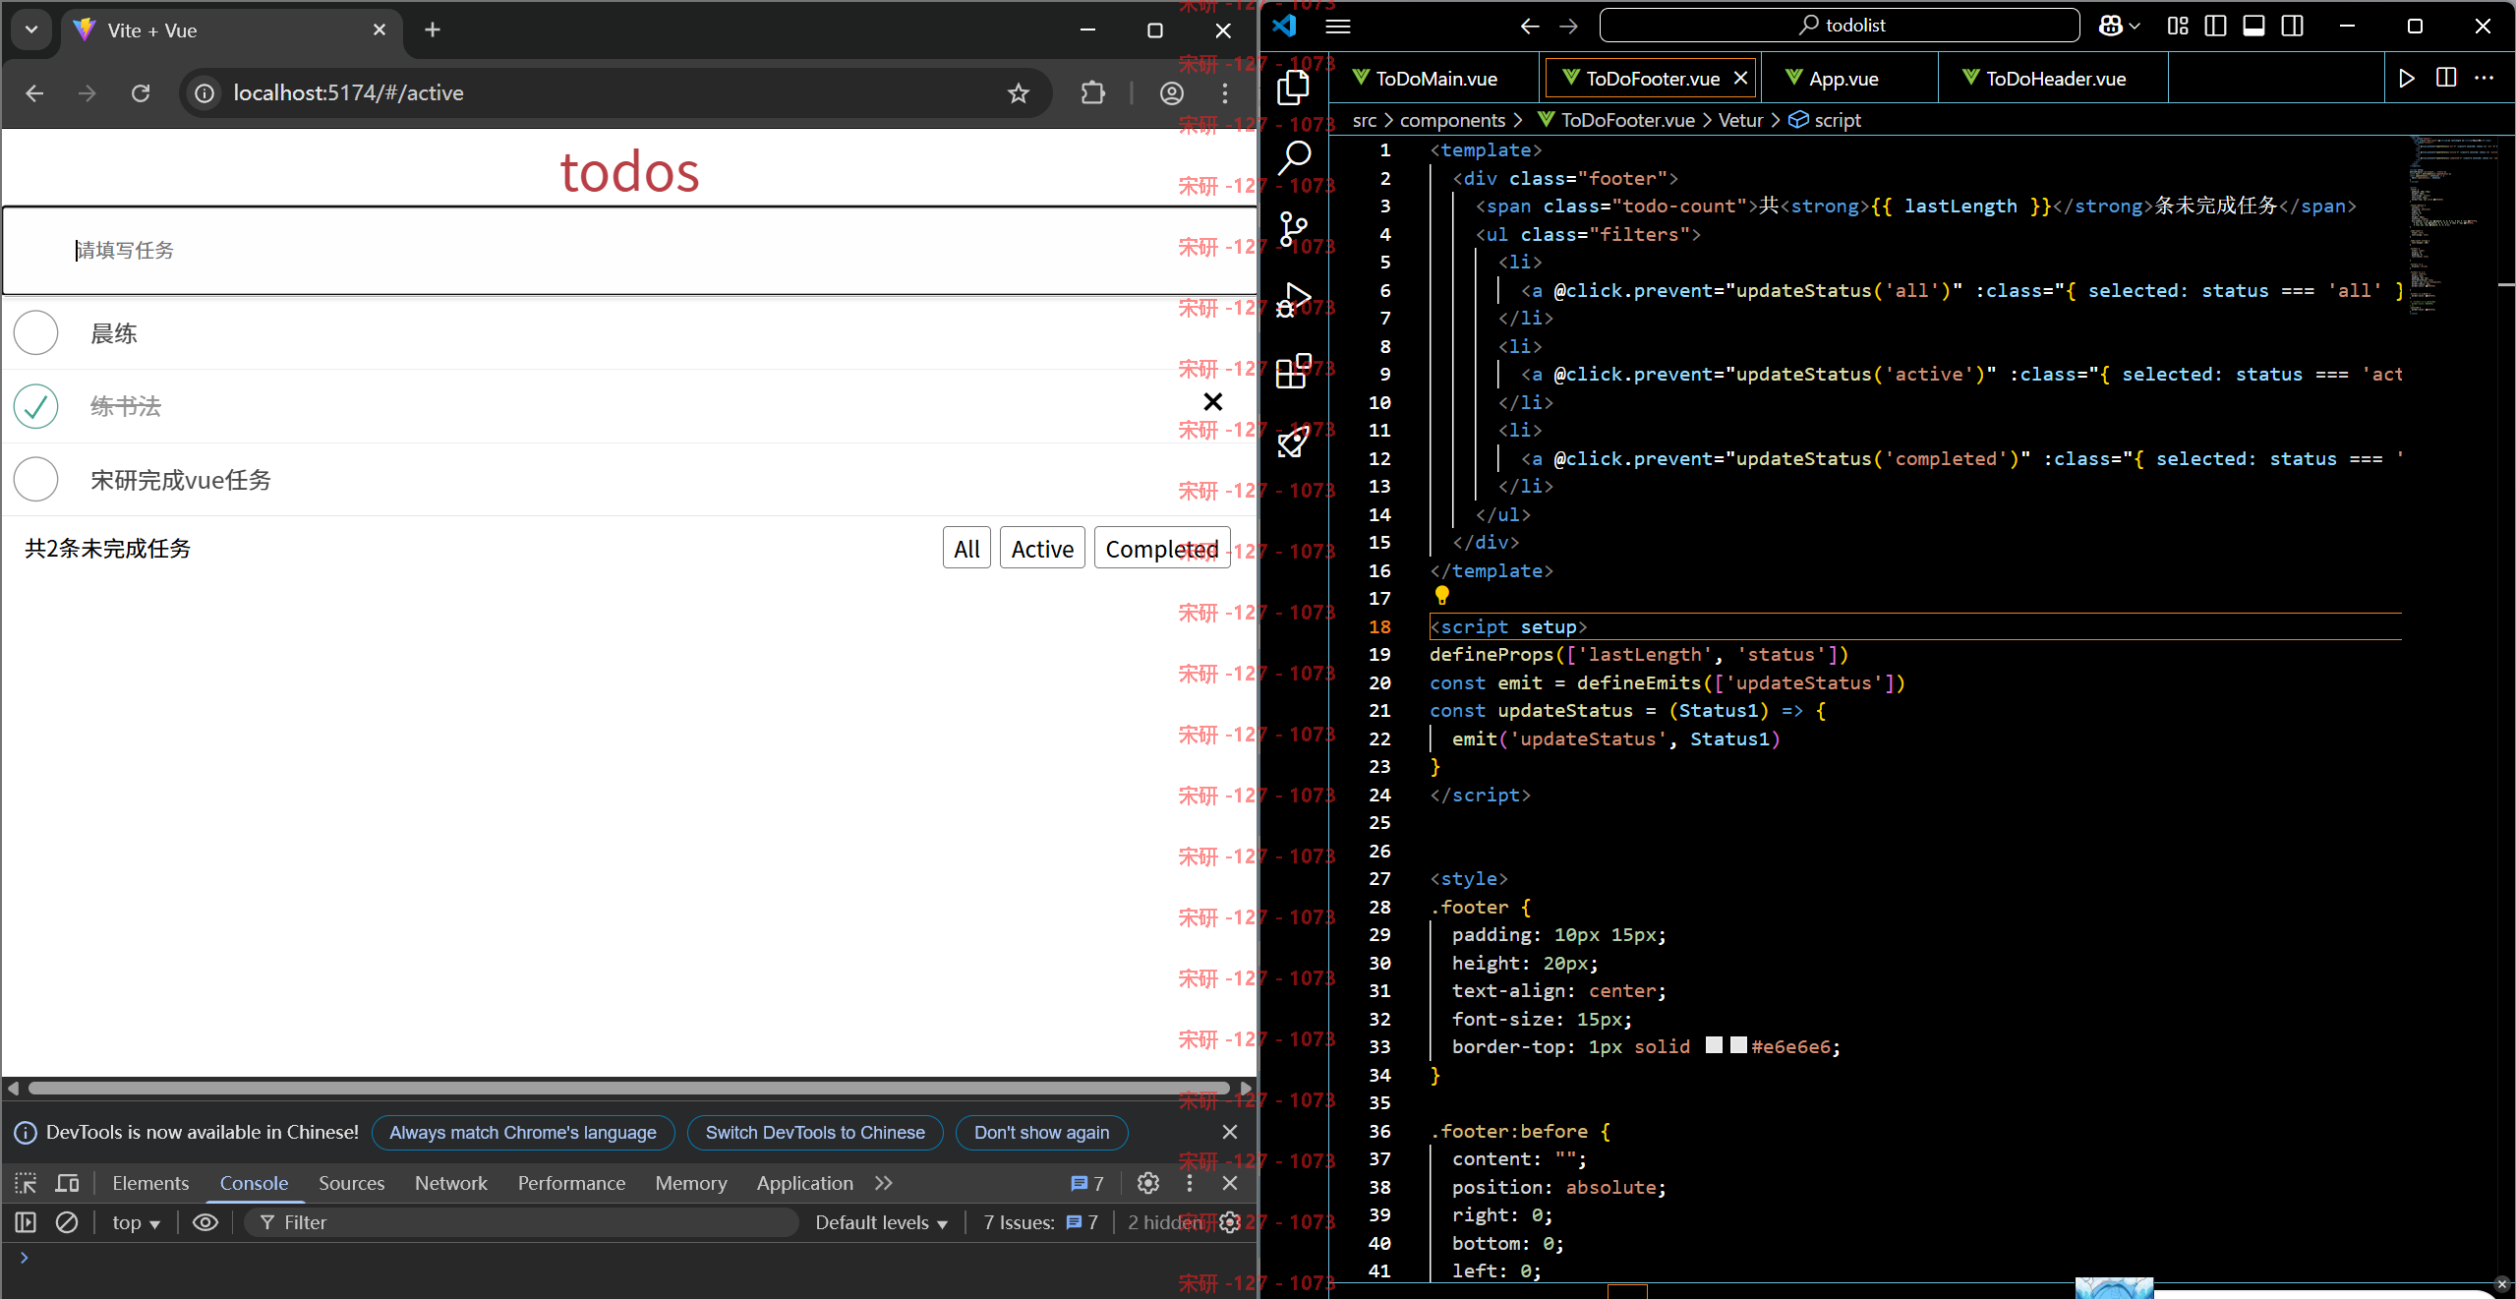Show console sidebar

26,1222
